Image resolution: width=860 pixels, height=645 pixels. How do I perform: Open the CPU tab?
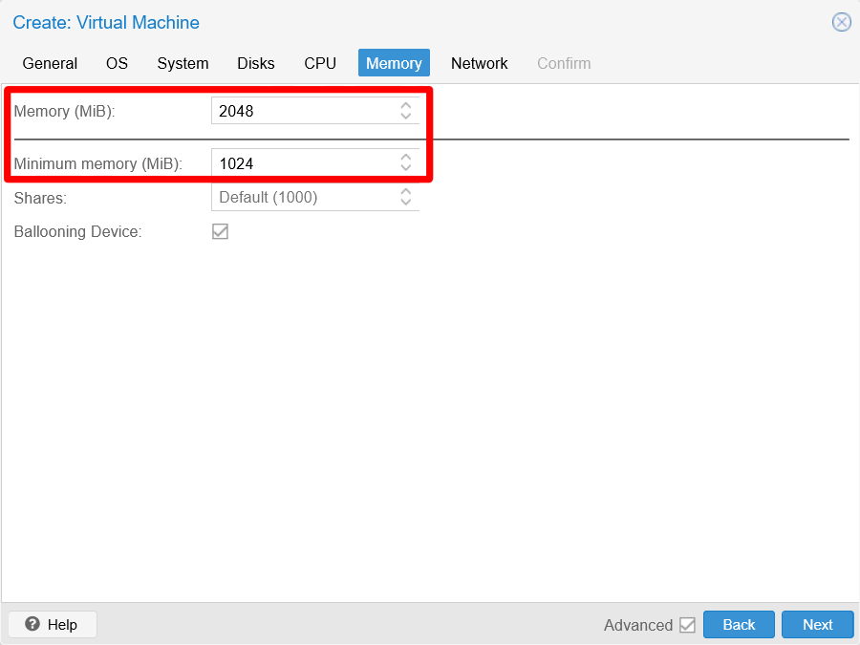tap(320, 63)
